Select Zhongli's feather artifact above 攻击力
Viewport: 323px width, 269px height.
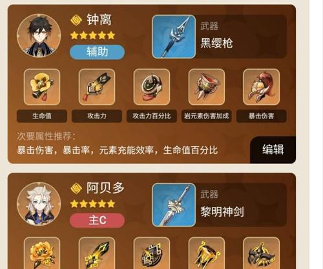pyautogui.click(x=97, y=87)
